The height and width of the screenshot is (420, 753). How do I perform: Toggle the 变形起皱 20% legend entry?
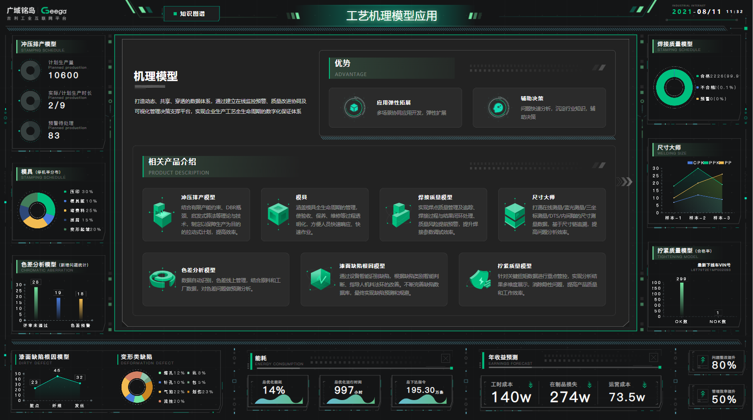click(82, 229)
